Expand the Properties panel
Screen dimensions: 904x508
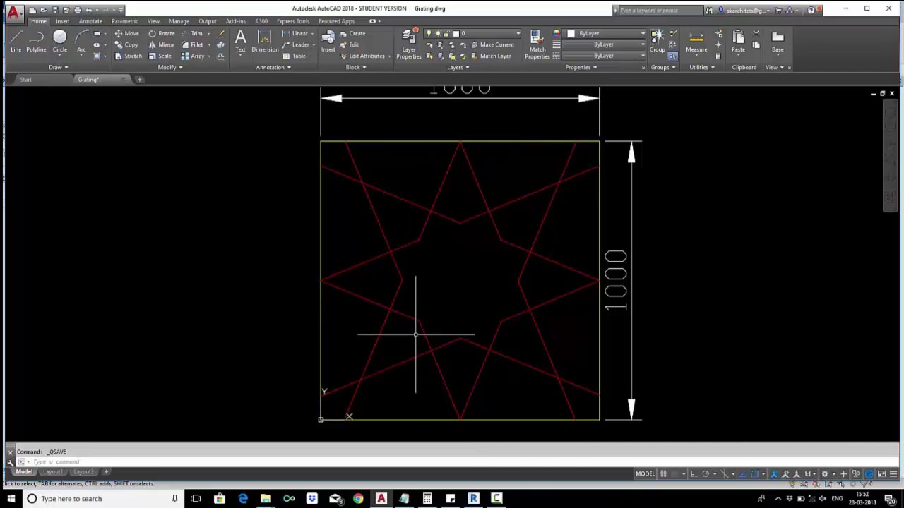pos(581,67)
